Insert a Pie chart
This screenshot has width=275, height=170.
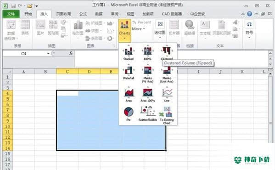129,114
